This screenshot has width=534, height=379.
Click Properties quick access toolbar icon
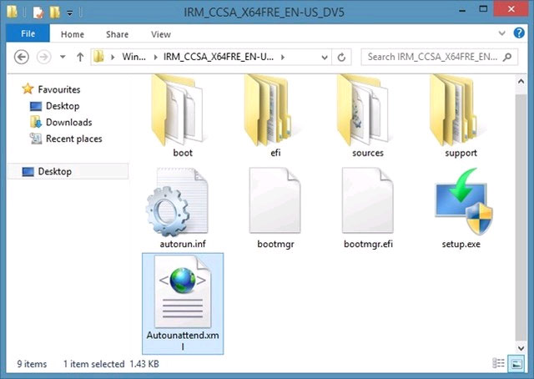pyautogui.click(x=38, y=13)
